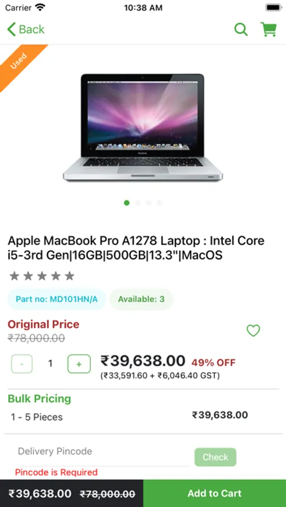Select the third star rating
Image resolution: width=286 pixels, height=507 pixels.
pos(42,276)
